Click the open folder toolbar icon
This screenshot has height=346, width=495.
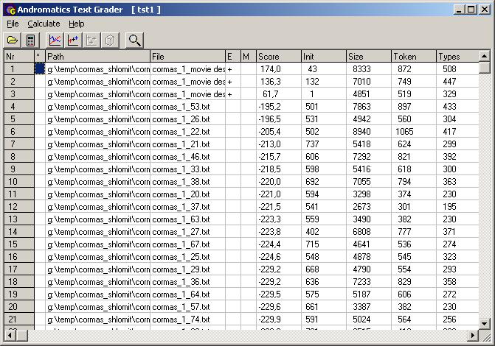tap(13, 40)
